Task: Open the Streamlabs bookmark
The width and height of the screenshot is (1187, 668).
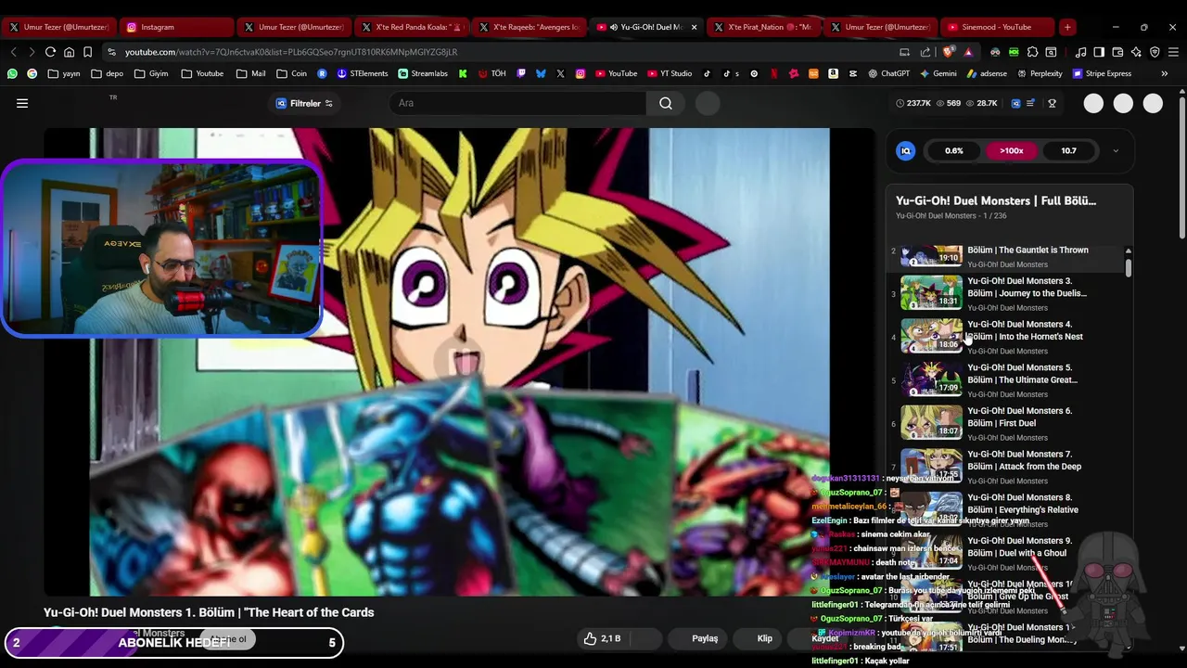Action: (x=423, y=73)
